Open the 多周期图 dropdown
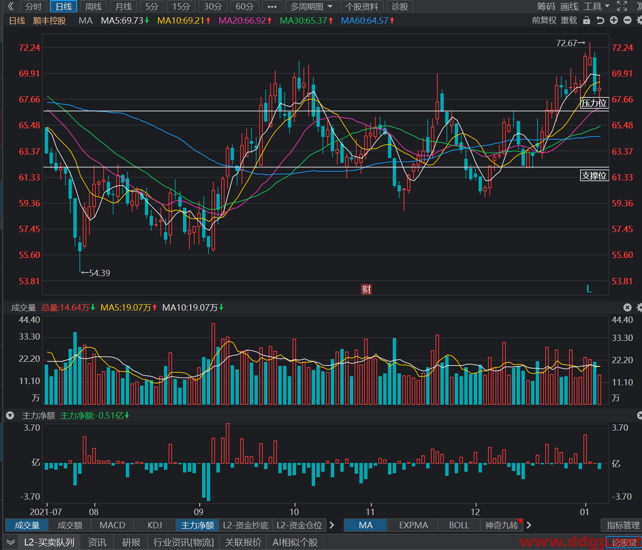Screen dimensions: 642x550 [x=311, y=7]
